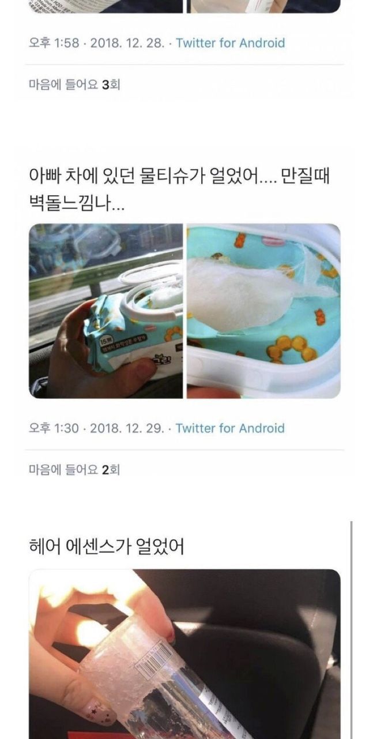This screenshot has width=369, height=739.
Task: Open the close-up frozen wipe photo
Action: click(x=263, y=311)
